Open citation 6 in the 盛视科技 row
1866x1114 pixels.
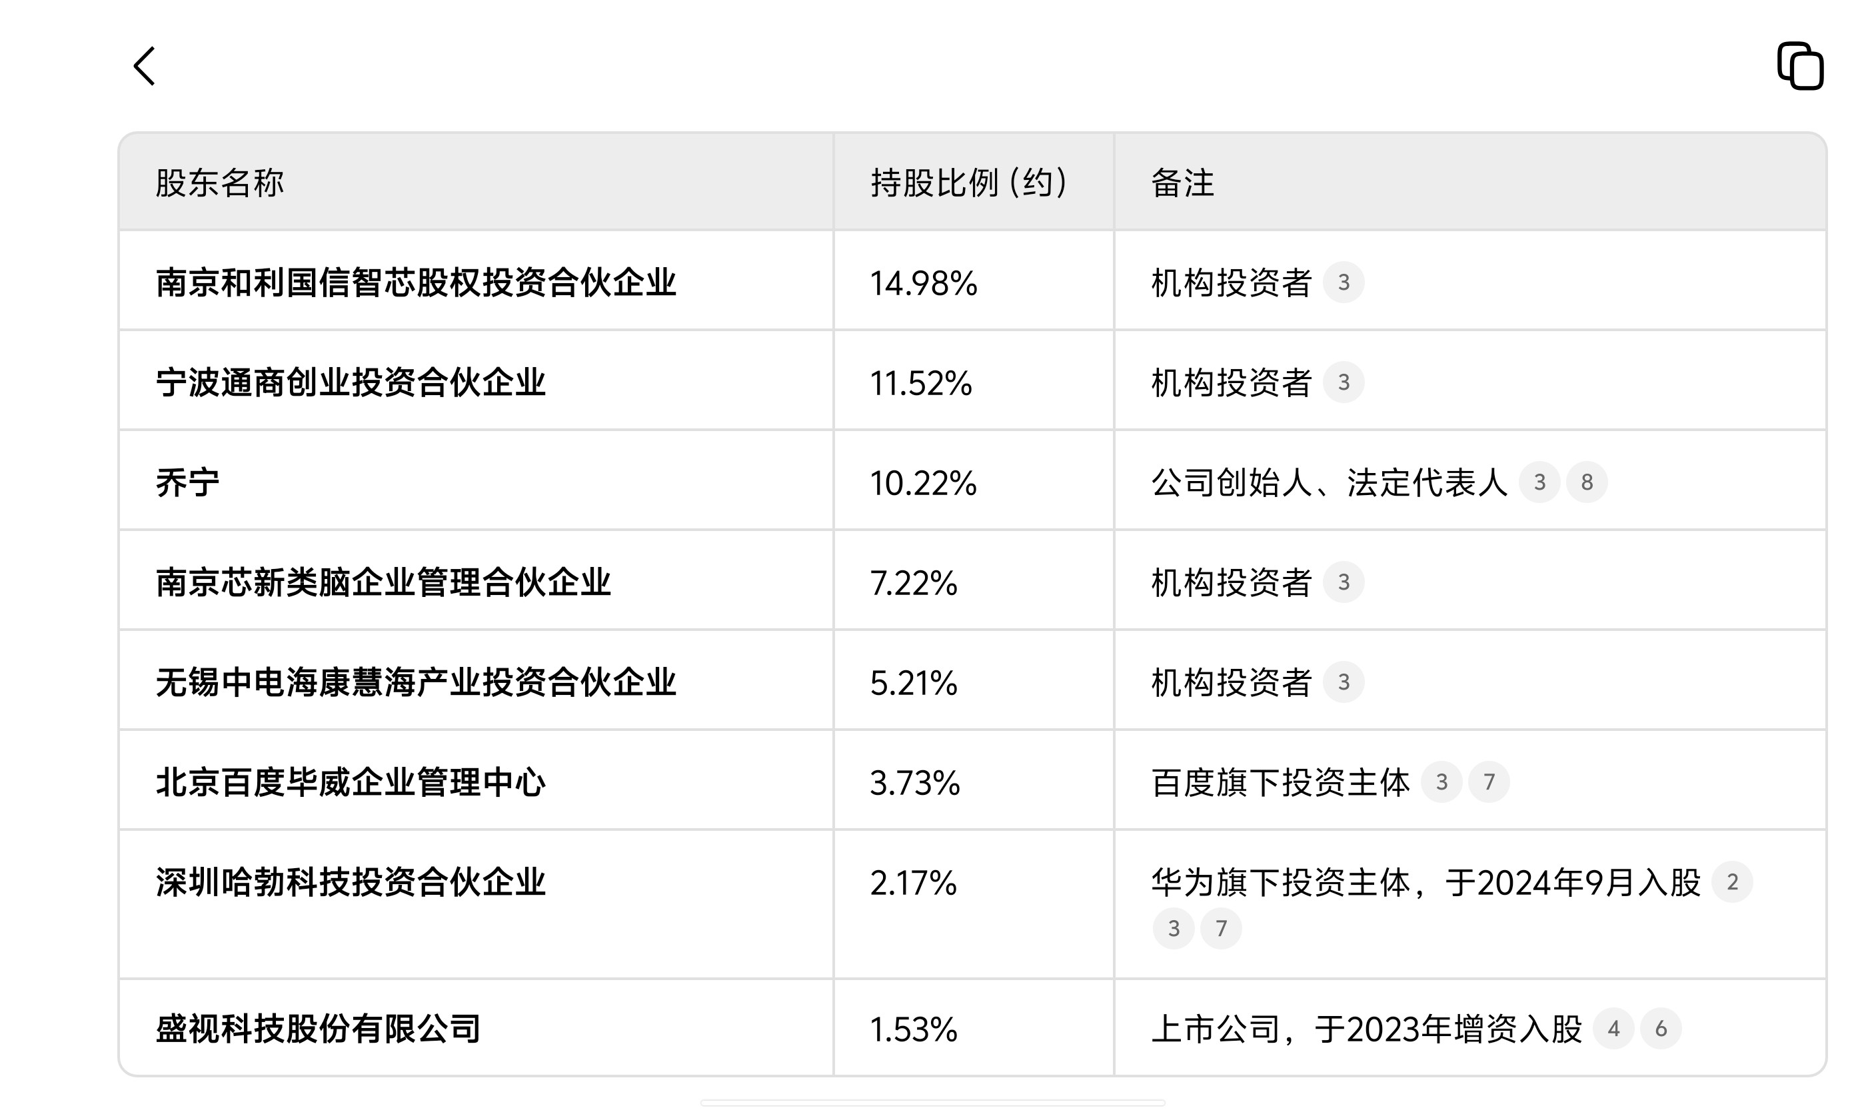[x=1660, y=1027]
